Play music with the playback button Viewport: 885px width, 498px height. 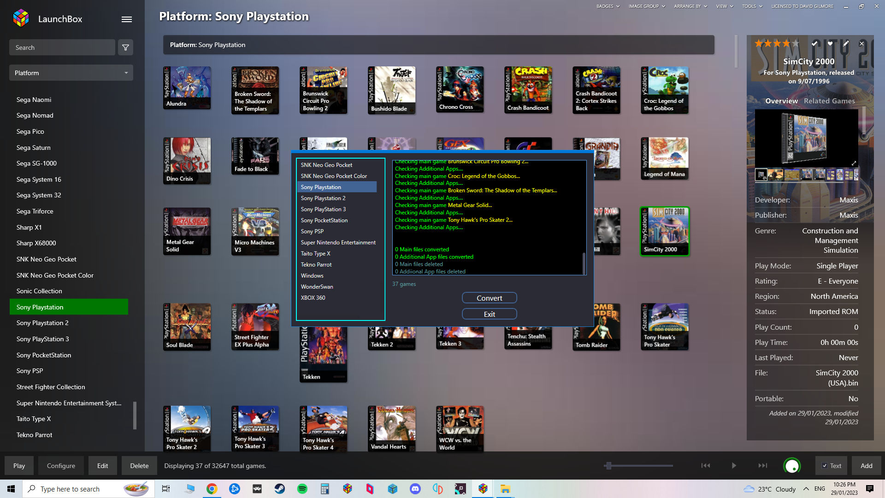pos(734,466)
